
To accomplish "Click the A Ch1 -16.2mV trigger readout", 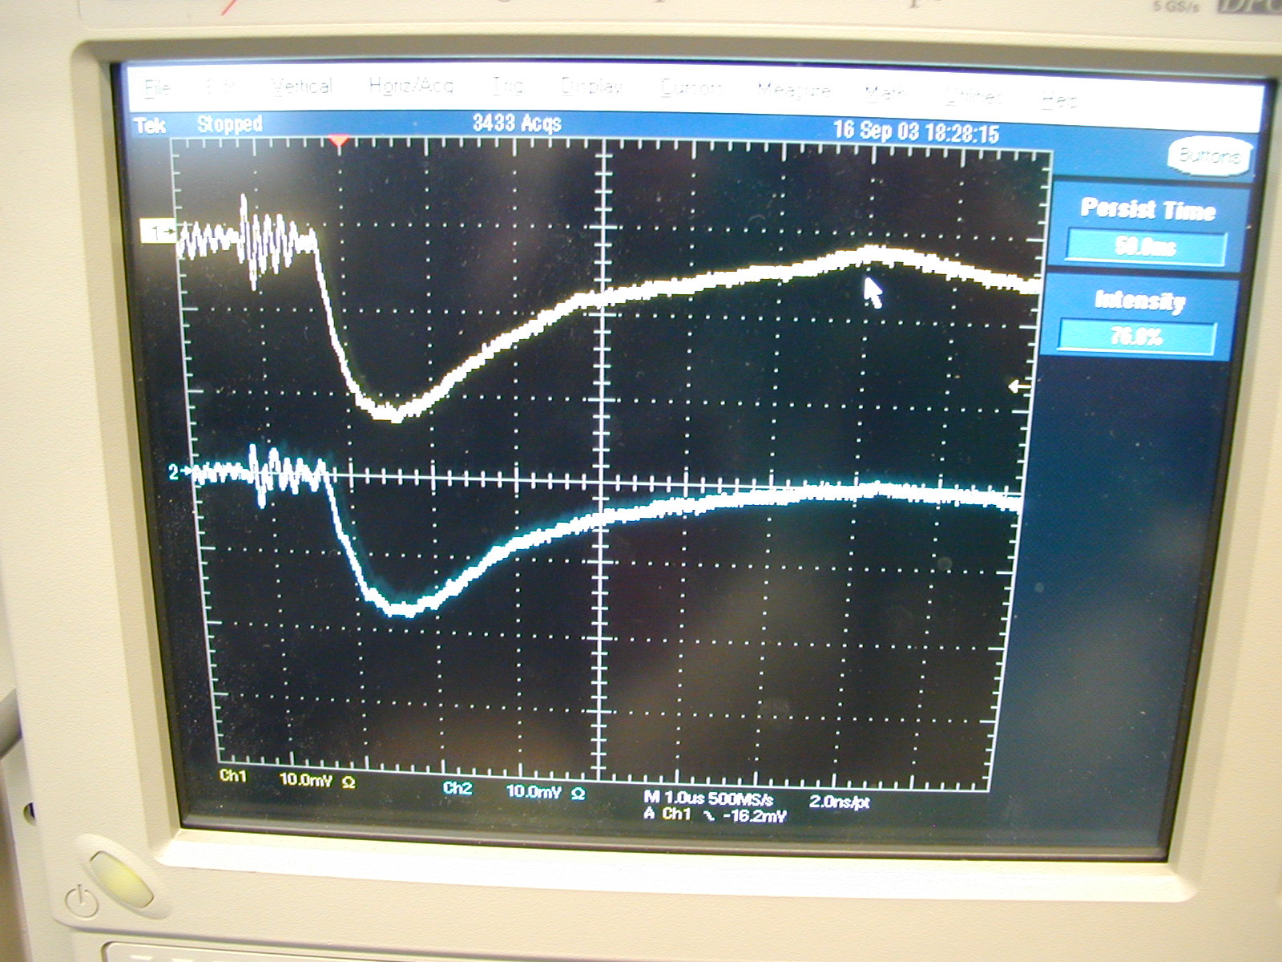I will point(716,815).
